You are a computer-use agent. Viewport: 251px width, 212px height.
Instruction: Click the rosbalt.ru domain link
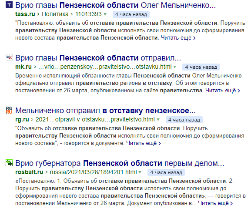click(x=29, y=172)
